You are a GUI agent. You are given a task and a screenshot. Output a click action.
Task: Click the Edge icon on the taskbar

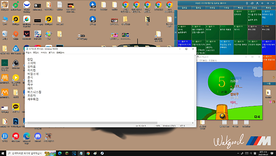pos(60,153)
